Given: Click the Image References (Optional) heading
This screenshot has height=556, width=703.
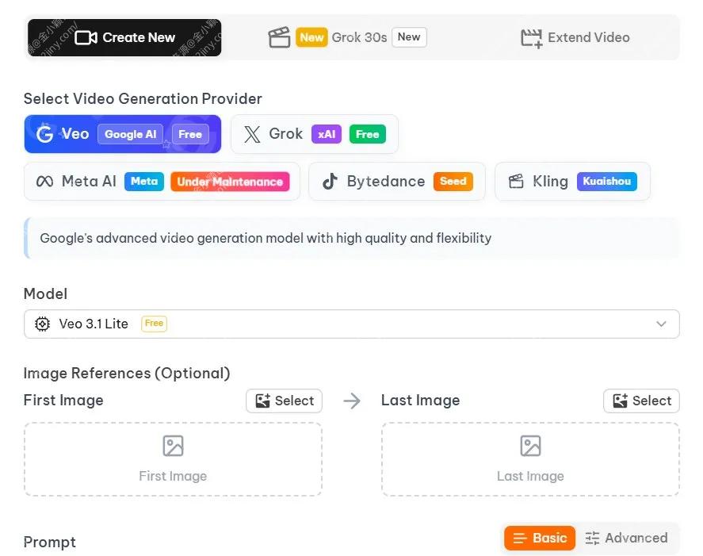Looking at the screenshot, I should 127,374.
